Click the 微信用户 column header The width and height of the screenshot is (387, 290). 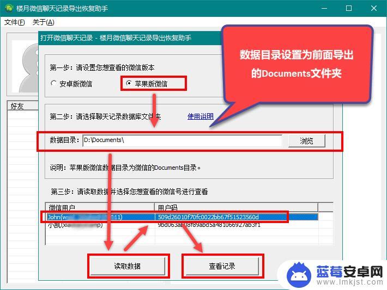[x=100, y=207]
